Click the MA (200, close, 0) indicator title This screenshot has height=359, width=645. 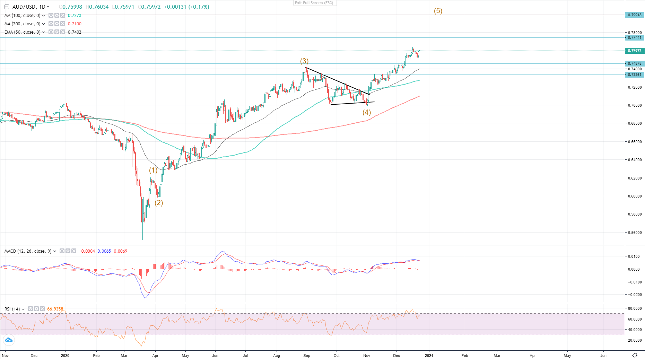pyautogui.click(x=23, y=24)
